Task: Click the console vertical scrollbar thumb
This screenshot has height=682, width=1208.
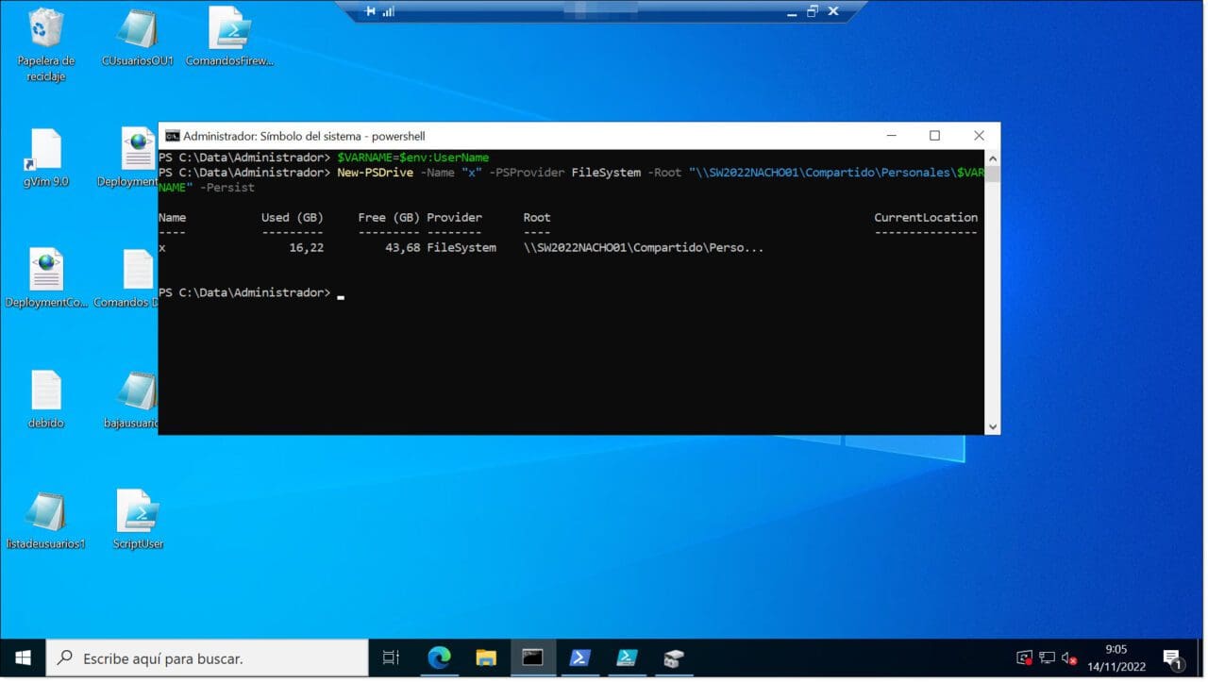Action: [x=992, y=174]
